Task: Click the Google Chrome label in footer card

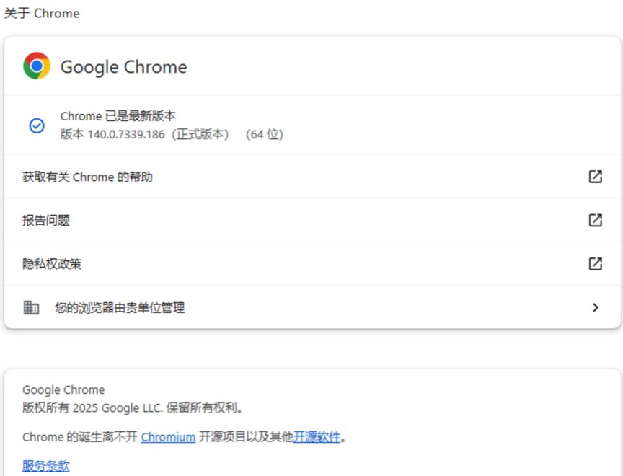Action: click(63, 390)
